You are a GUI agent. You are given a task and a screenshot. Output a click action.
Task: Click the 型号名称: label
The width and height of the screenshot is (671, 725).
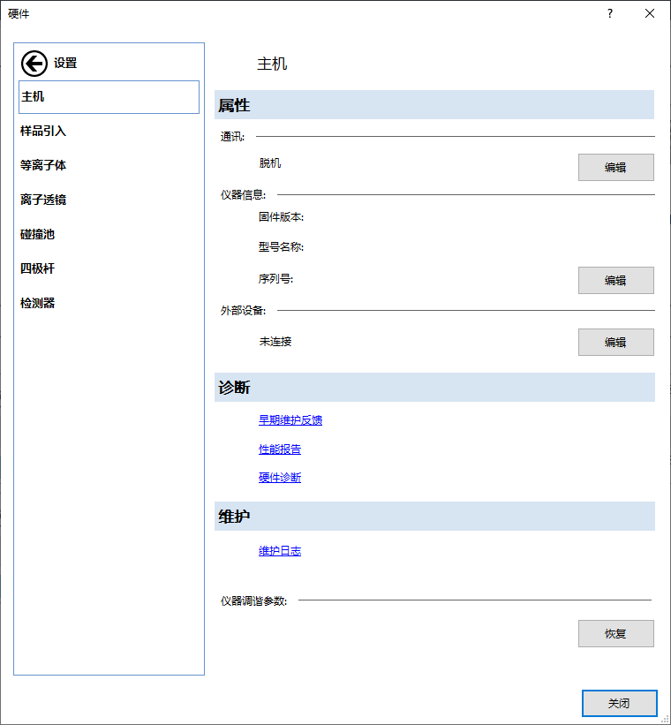(281, 247)
